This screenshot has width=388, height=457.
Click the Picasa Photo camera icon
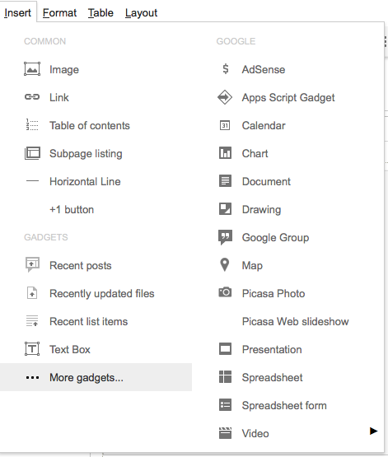pos(225,291)
